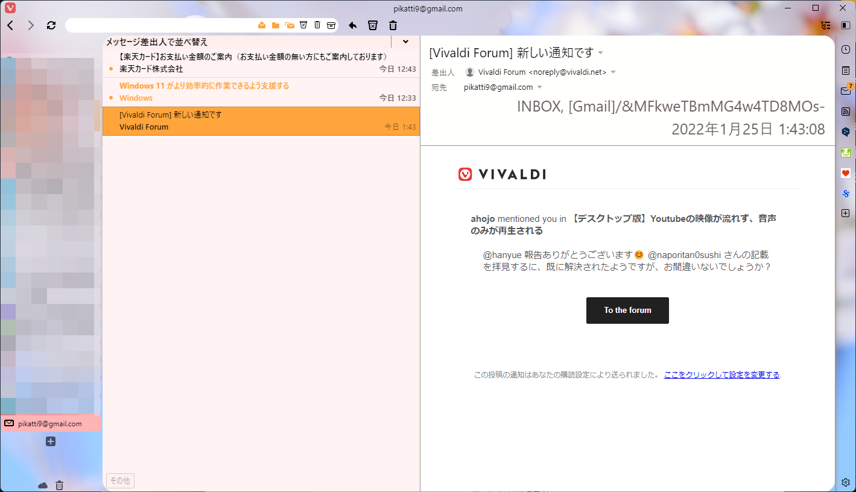The height and width of the screenshot is (492, 856).
Task: Open the Notes panel
Action: click(846, 71)
